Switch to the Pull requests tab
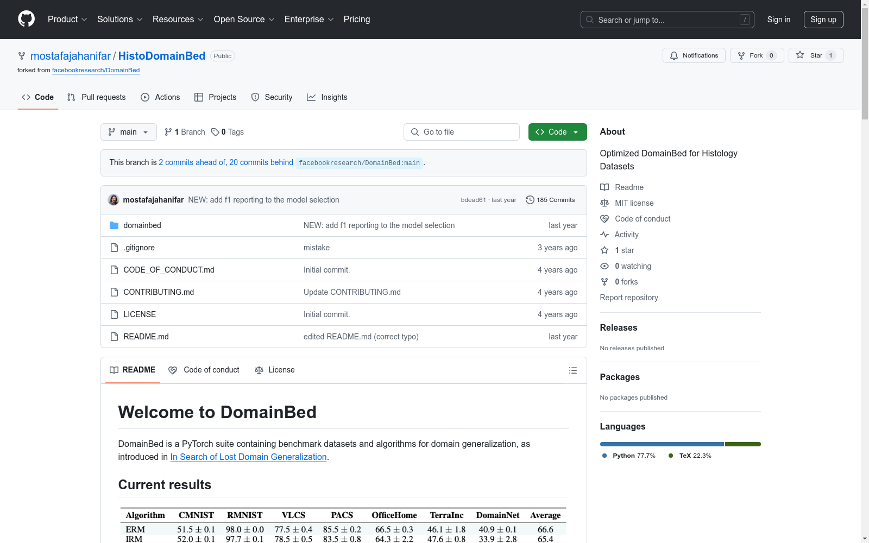Image resolution: width=869 pixels, height=543 pixels. click(97, 97)
